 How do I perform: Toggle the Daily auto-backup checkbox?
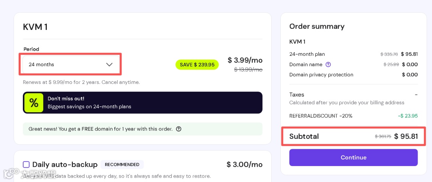pos(26,164)
